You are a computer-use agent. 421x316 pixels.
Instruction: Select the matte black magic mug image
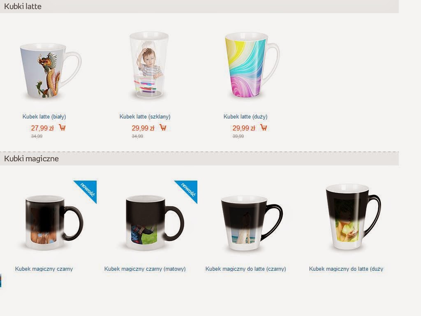tap(155, 222)
